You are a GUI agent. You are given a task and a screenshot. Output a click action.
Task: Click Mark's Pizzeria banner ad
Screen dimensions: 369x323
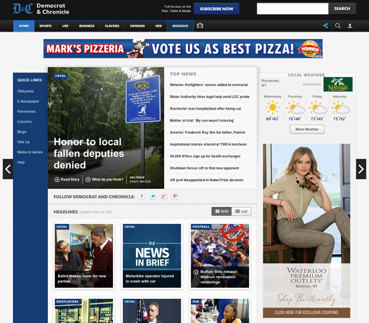pos(183,48)
